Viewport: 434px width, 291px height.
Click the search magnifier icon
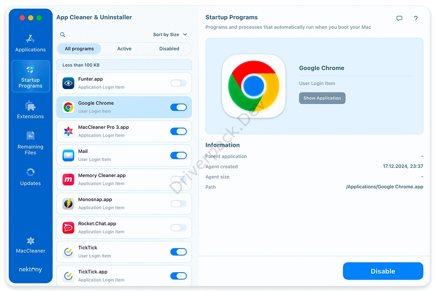click(x=63, y=34)
